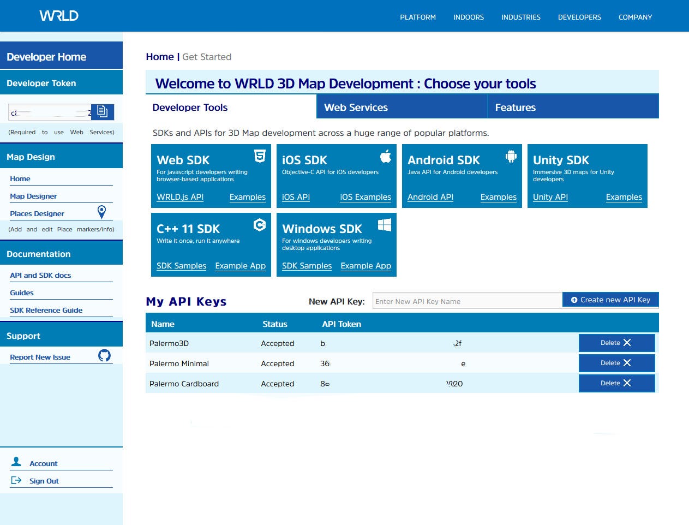Click the API Token column header
Viewport: 689px width, 525px height.
341,324
